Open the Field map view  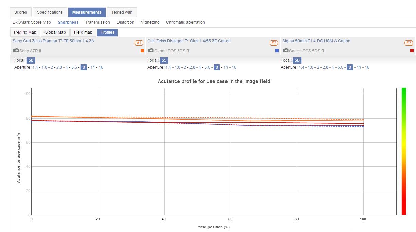[x=83, y=32]
